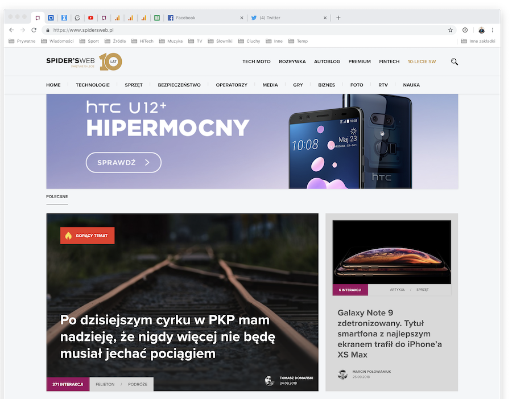Open the TV bookmarks folder

click(x=195, y=41)
